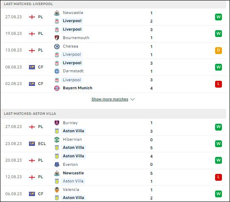
Task: Click the red L badge for Newcastle 5-1 match
Action: 218,177
